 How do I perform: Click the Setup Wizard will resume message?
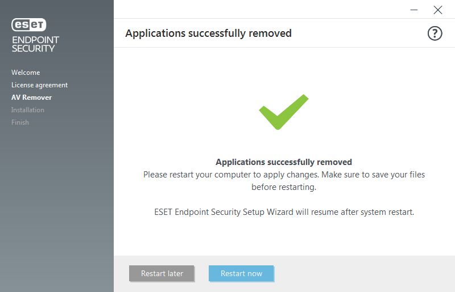pyautogui.click(x=284, y=213)
